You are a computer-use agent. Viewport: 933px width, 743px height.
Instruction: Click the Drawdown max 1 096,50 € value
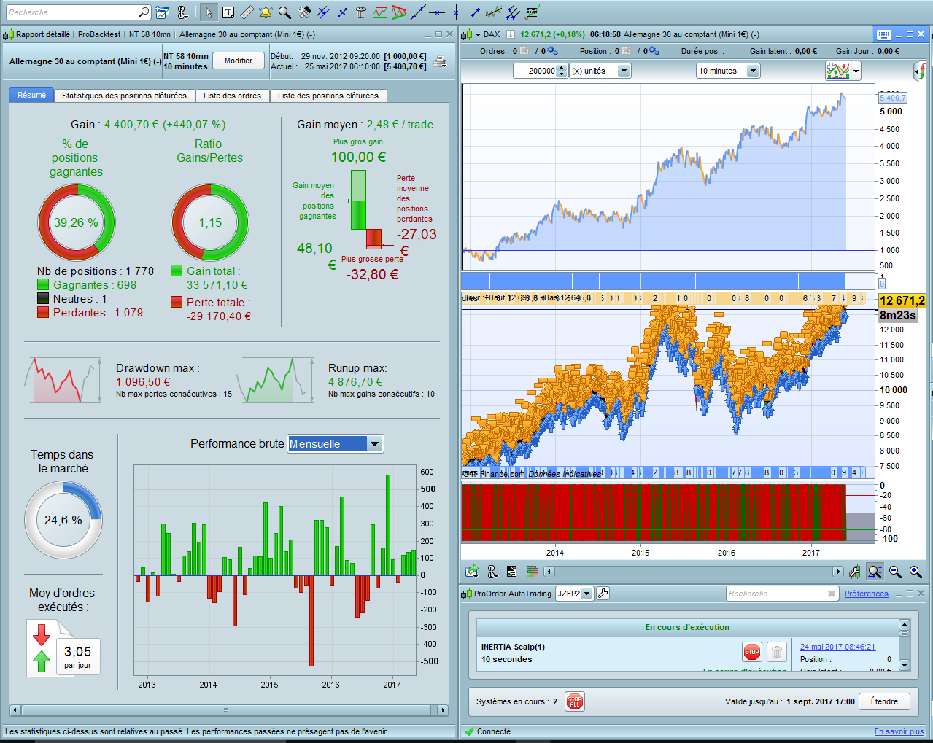click(x=143, y=382)
